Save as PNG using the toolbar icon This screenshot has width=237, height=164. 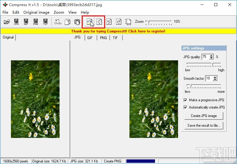(x=36, y=22)
